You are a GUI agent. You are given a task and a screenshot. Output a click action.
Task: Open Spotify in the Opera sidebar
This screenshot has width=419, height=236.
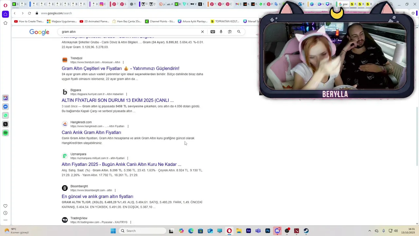5,133
